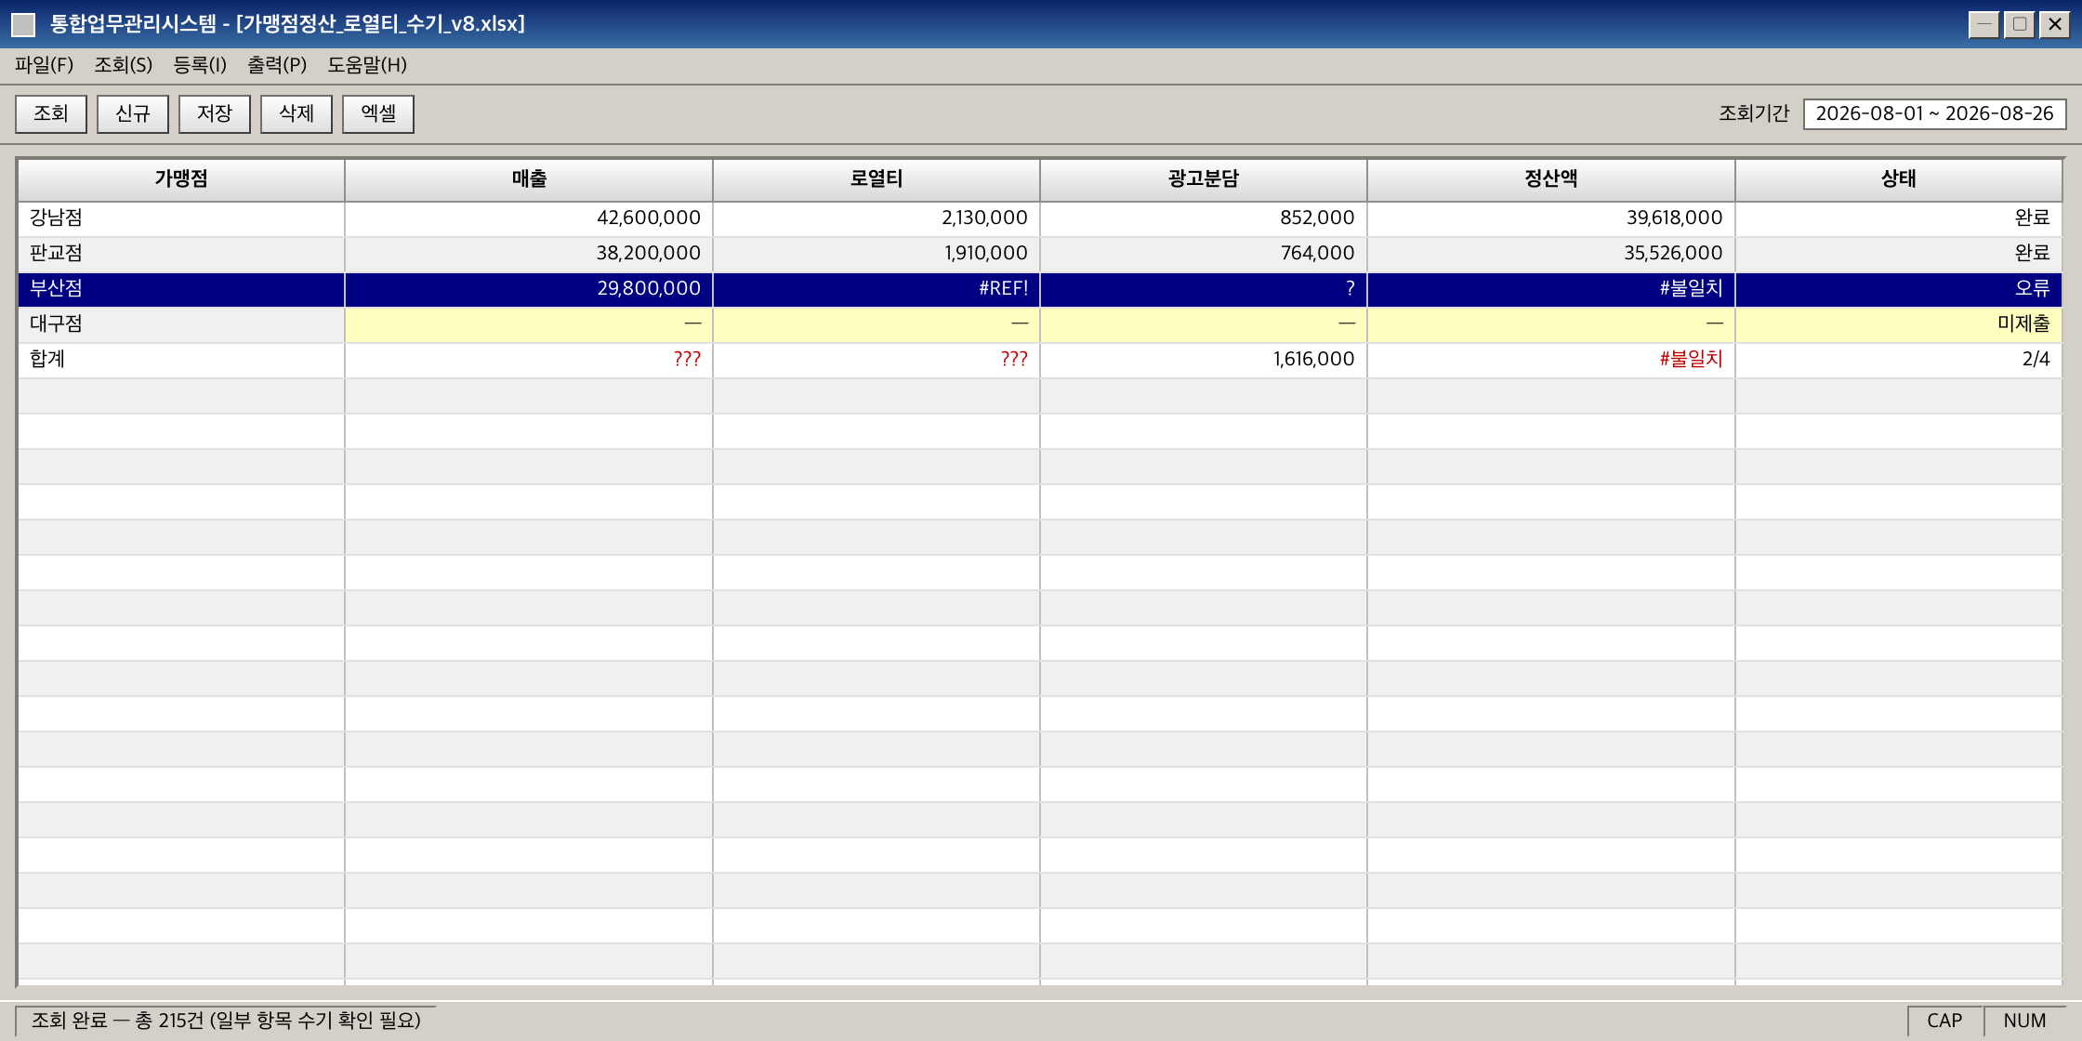Screen dimensions: 2082x1041
Task: Click the application icon in title bar
Action: (x=23, y=24)
